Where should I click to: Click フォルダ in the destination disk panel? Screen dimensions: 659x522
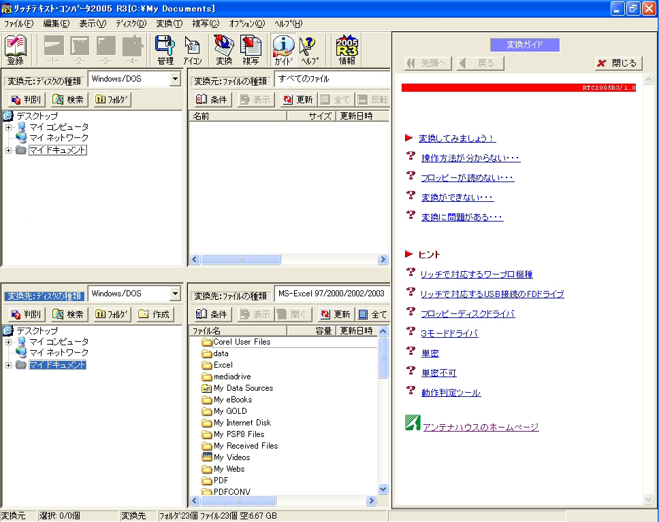point(112,314)
